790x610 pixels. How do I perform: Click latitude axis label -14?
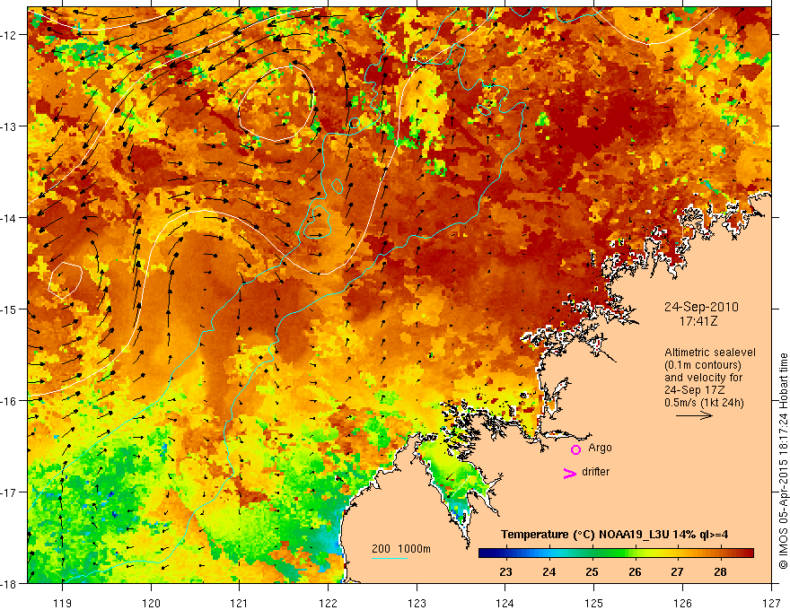coord(8,218)
